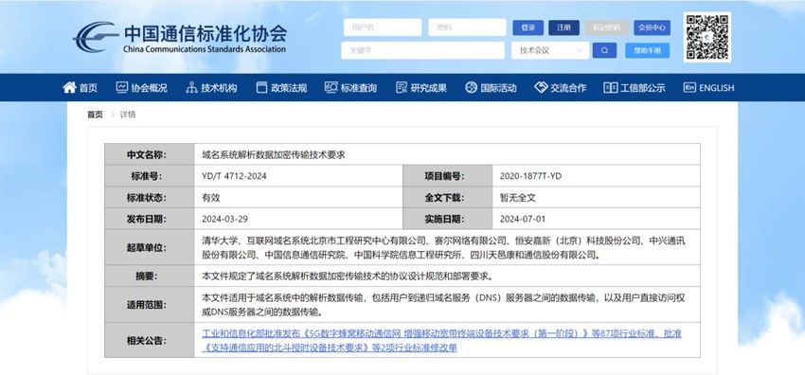Click the 起草单位 organizations list text
This screenshot has width=805, height=375.
(443, 247)
